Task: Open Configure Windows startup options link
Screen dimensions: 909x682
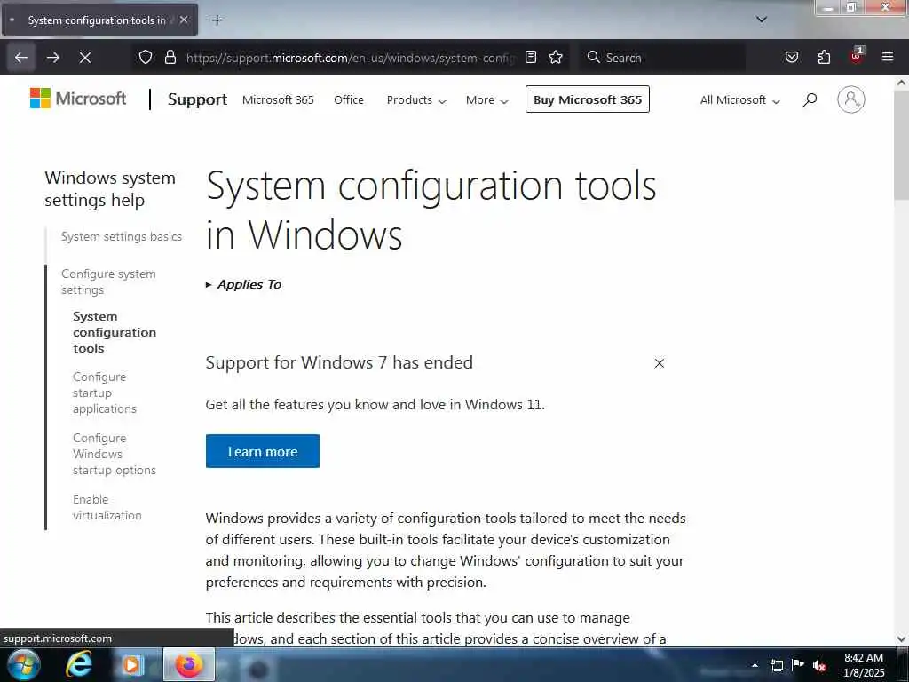Action: [x=115, y=454]
